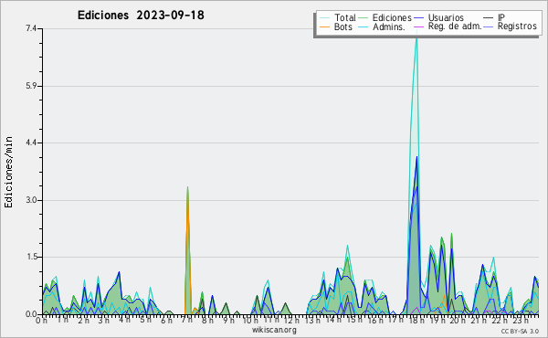Click the Admins. legend entry
This screenshot has width=548, height=338.
tap(382, 26)
